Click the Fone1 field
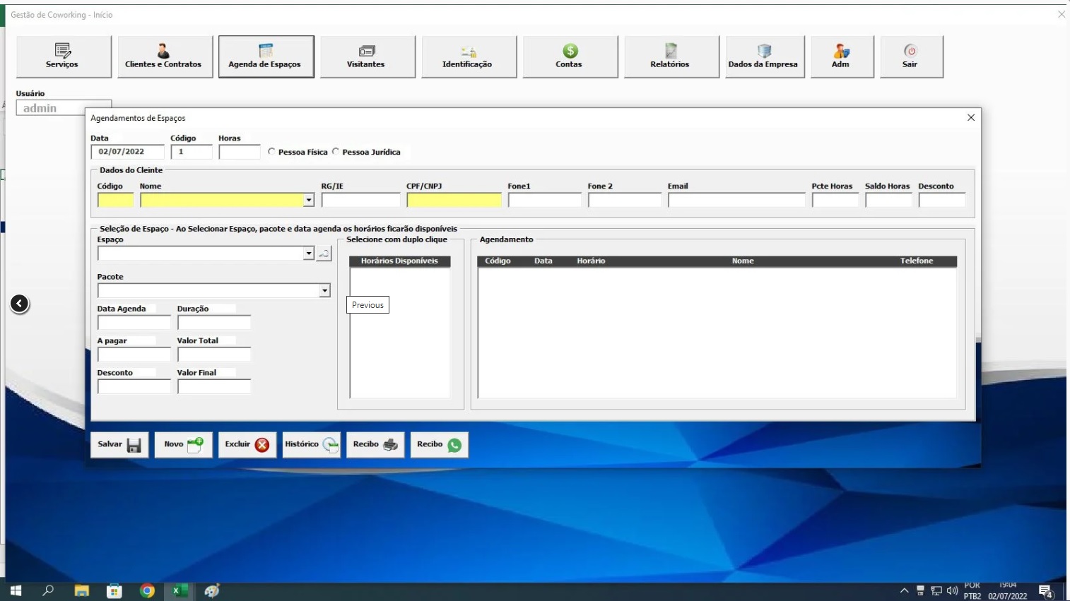Screen dimensions: 1070x601 [544, 201]
